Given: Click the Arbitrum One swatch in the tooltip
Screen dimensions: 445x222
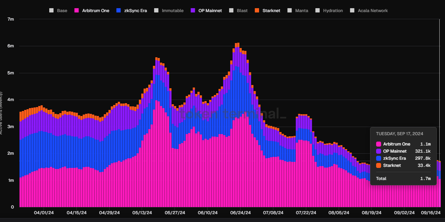Looking at the screenshot, I should pos(379,144).
